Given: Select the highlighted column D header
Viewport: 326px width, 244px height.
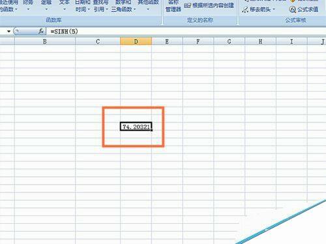Looking at the screenshot, I should pos(136,41).
